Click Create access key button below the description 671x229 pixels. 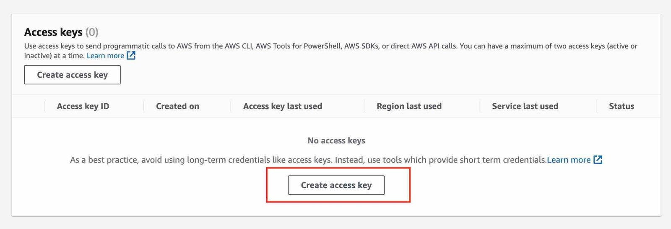pyautogui.click(x=72, y=75)
